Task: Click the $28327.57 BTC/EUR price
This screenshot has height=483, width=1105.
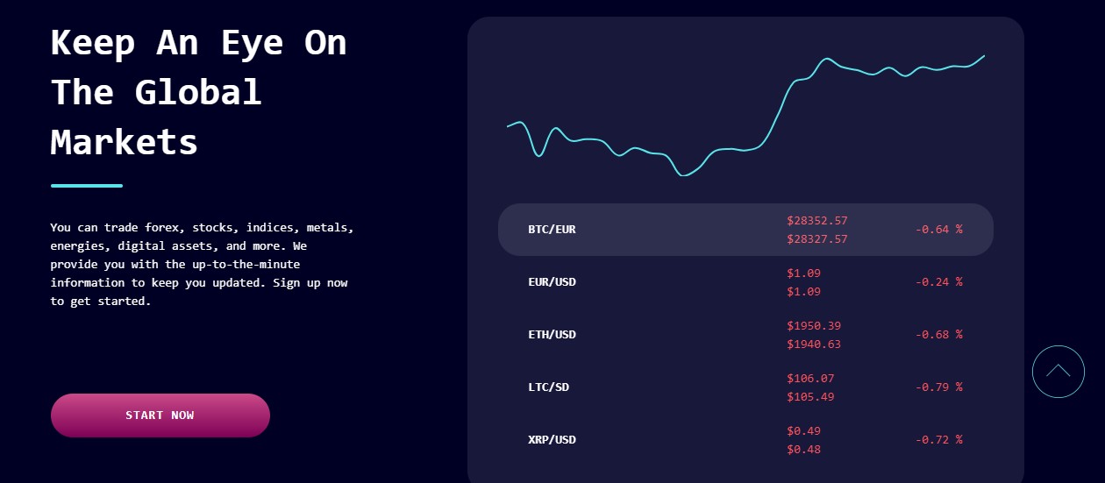Action: point(817,239)
